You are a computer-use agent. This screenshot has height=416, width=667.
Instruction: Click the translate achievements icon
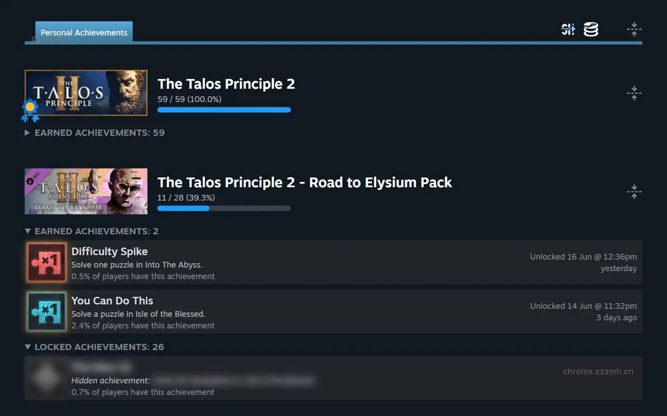point(567,30)
